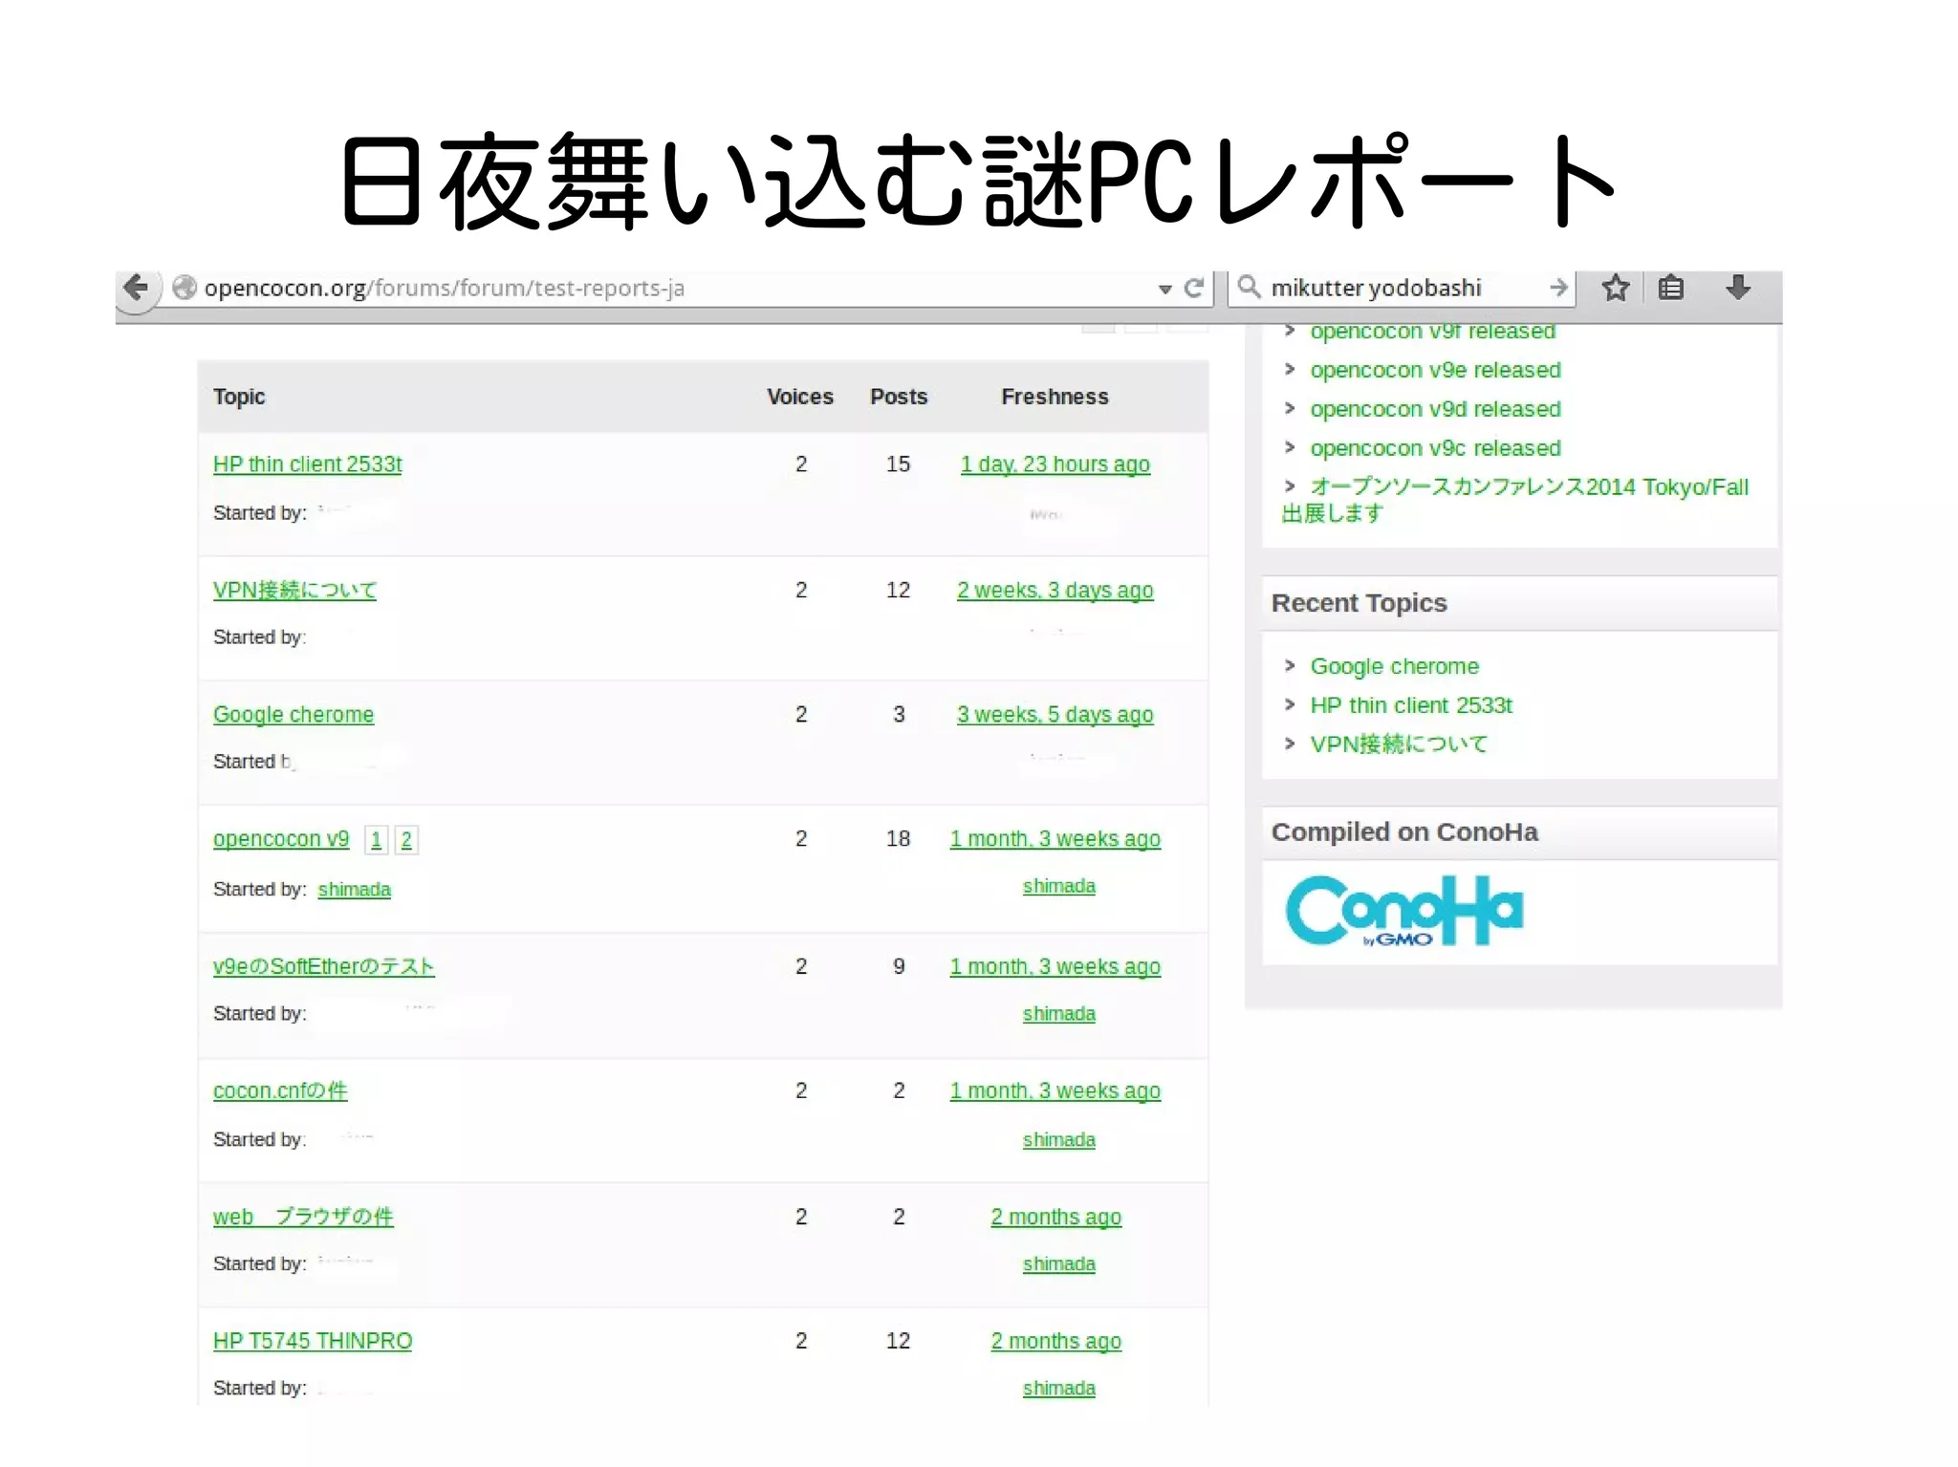
Task: Open Google cherome under Recent Topics
Action: pos(1394,666)
